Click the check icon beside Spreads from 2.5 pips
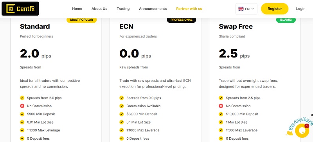This screenshot has width=313, height=142. pyautogui.click(x=221, y=98)
